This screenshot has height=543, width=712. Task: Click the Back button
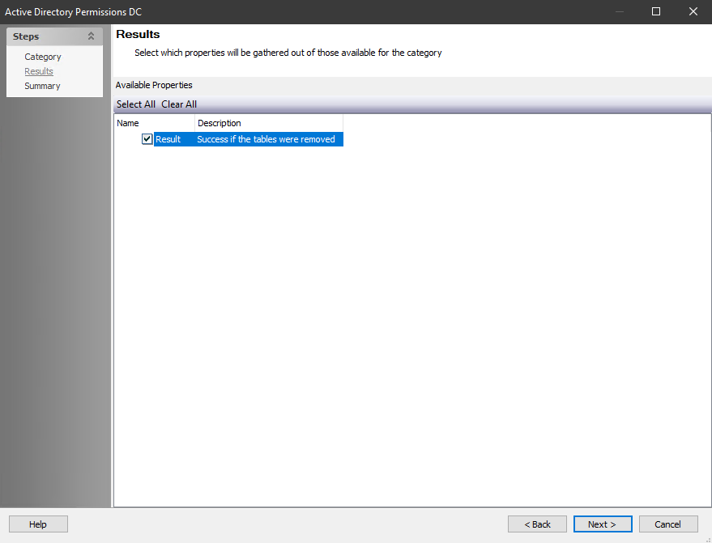[537, 524]
